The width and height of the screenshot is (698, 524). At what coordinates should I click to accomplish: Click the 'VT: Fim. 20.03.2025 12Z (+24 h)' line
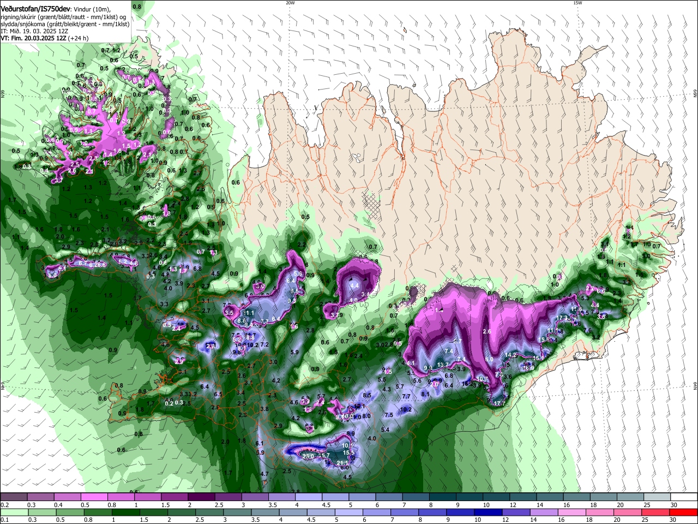(x=45, y=38)
